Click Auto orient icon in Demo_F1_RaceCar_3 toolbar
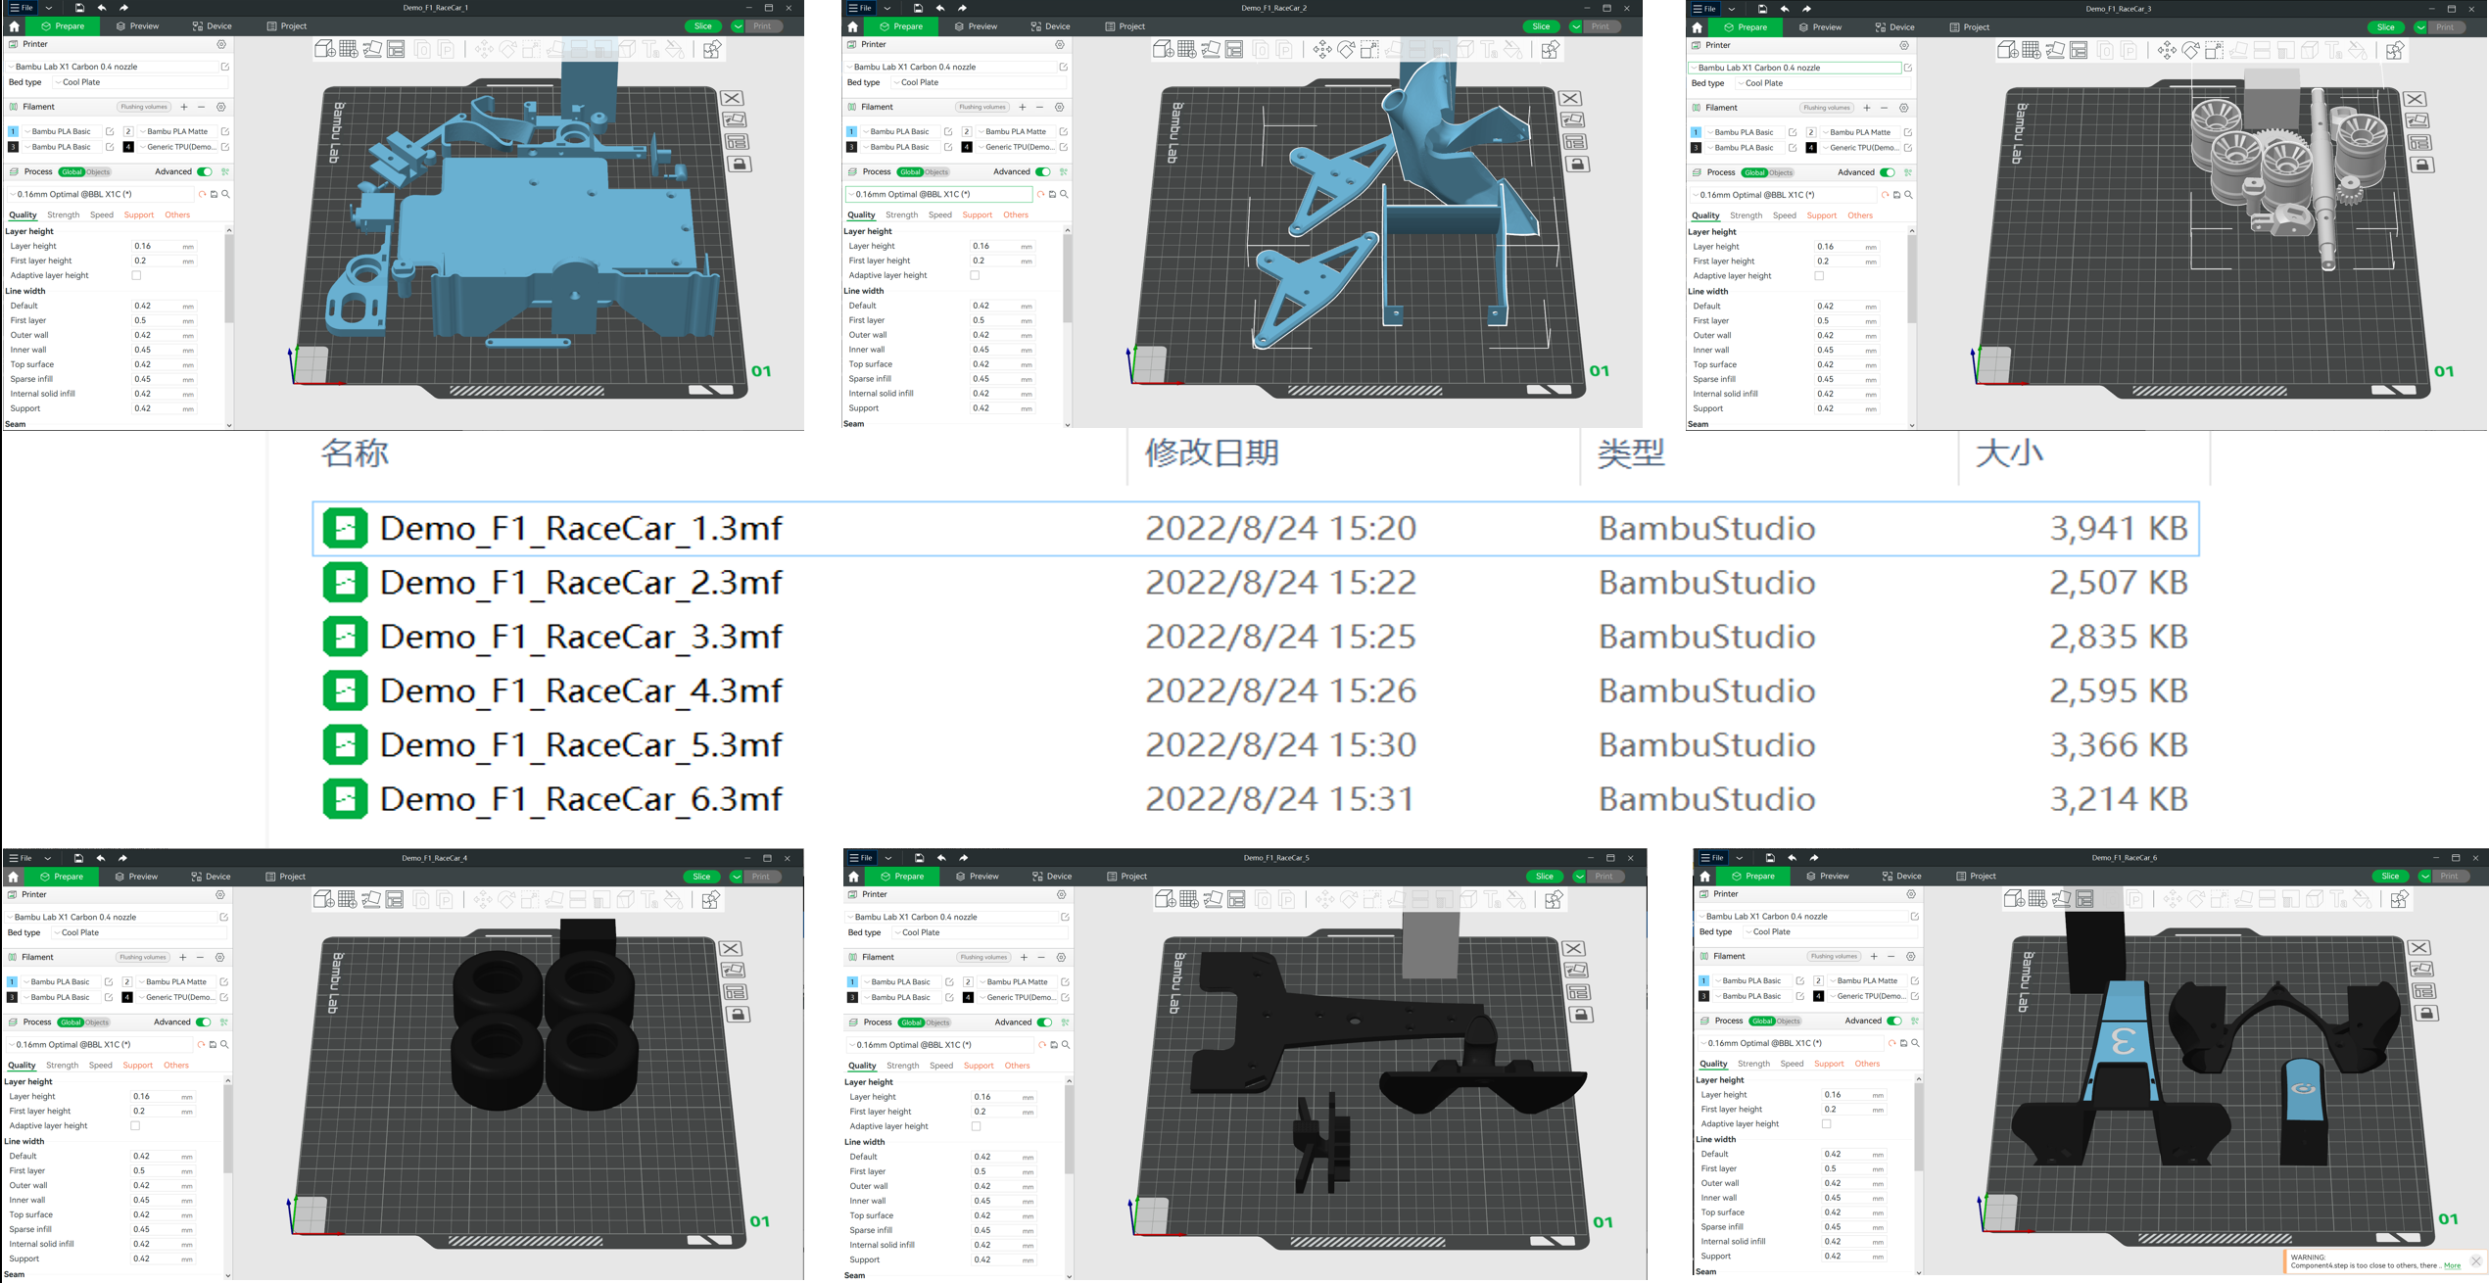Image resolution: width=2489 pixels, height=1283 pixels. [x=2055, y=50]
